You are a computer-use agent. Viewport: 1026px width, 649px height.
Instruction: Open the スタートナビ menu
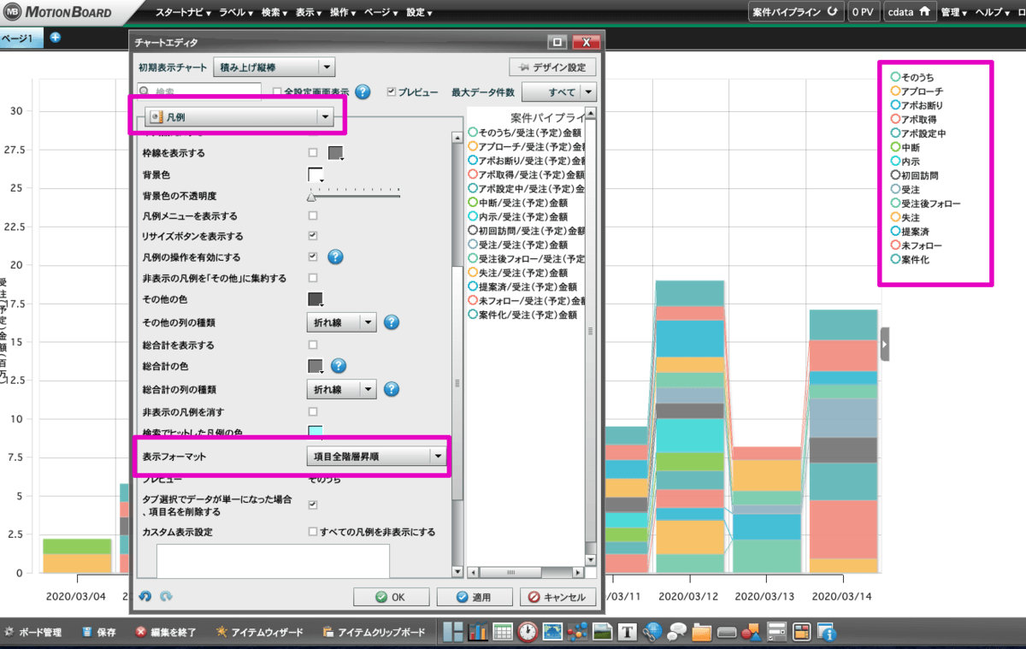tap(182, 13)
